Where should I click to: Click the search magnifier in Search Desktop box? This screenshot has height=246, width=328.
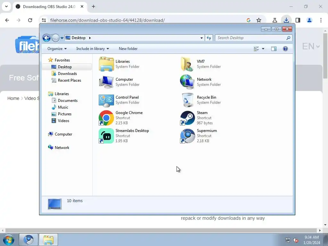(x=289, y=38)
